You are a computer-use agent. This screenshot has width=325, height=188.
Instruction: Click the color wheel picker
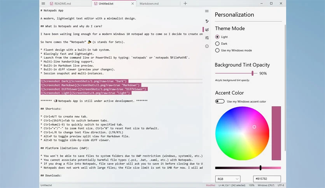tap(242, 133)
